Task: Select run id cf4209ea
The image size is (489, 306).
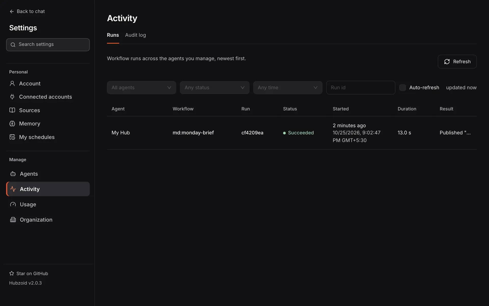Action: pyautogui.click(x=252, y=133)
